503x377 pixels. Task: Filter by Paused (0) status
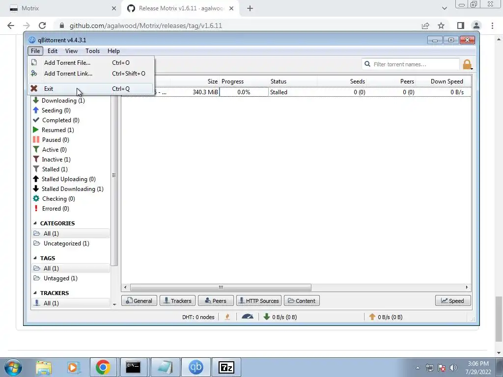55,140
